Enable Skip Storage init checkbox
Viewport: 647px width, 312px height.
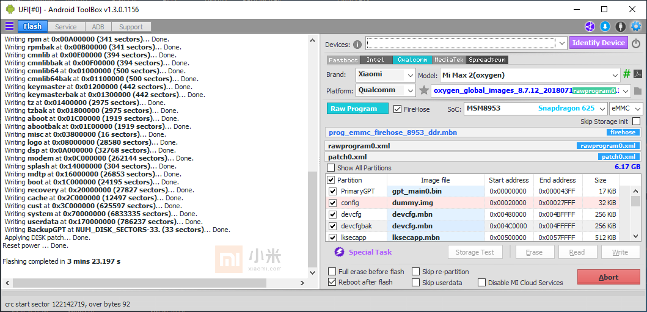pos(636,122)
